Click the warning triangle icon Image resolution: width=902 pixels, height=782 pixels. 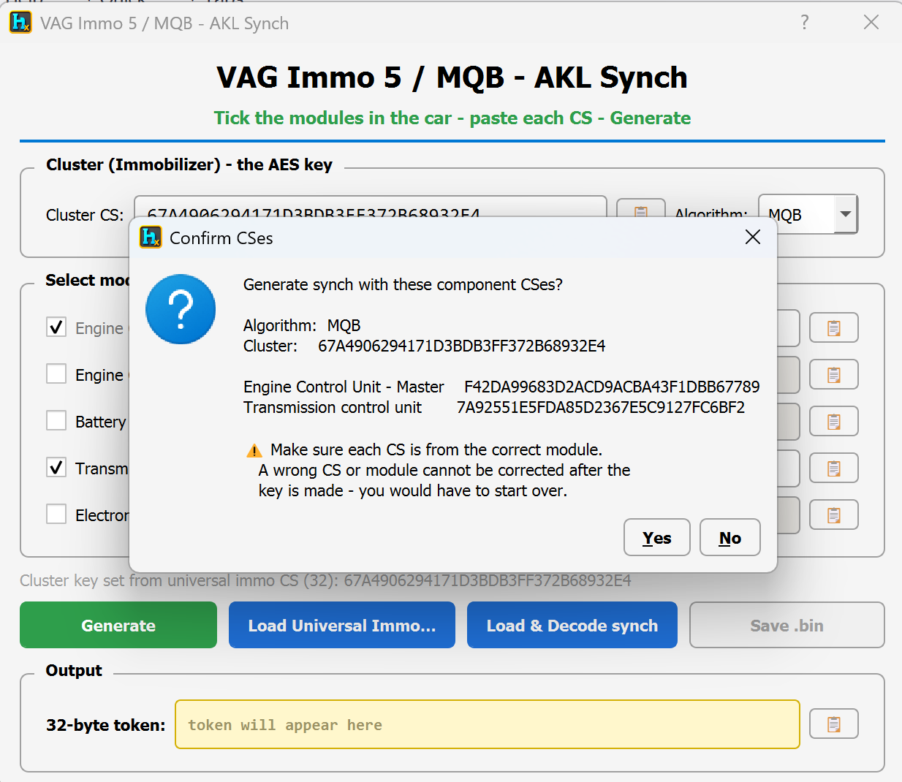(254, 450)
